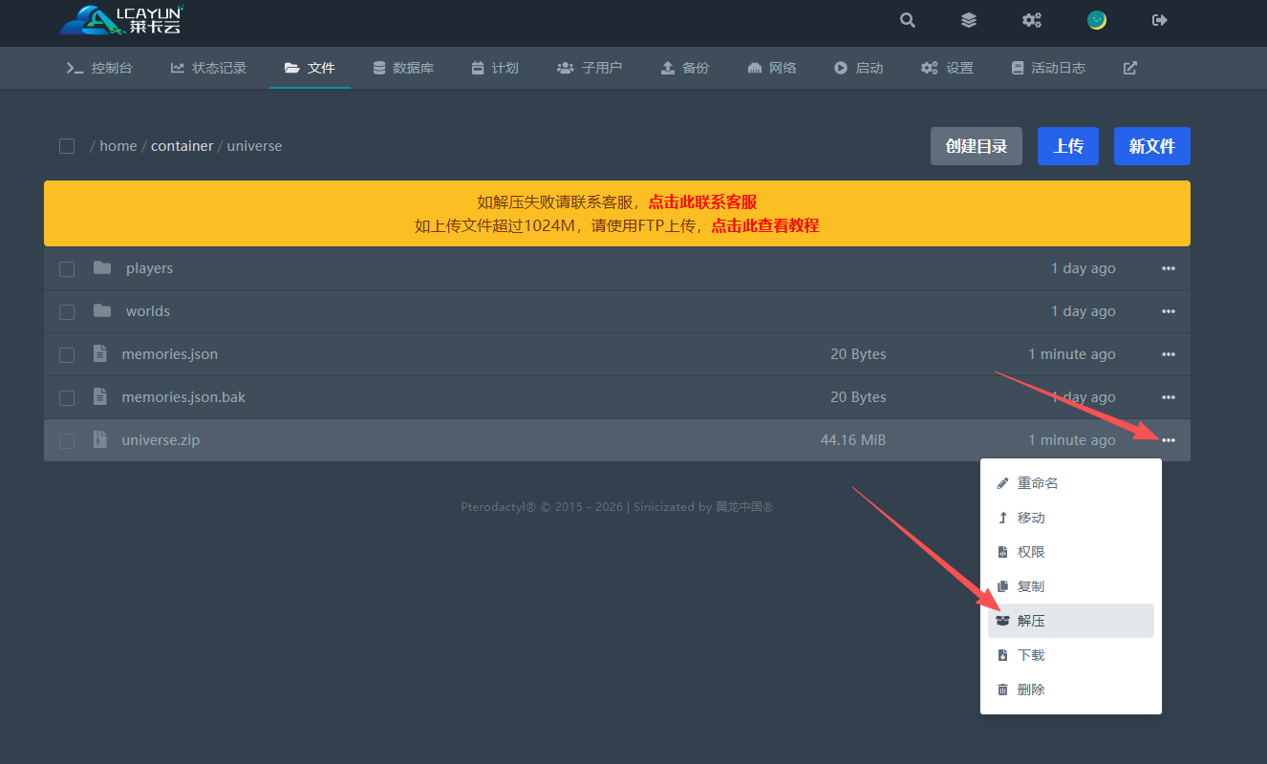Open admin settings gears icon in header
1267x764 pixels.
(1032, 20)
